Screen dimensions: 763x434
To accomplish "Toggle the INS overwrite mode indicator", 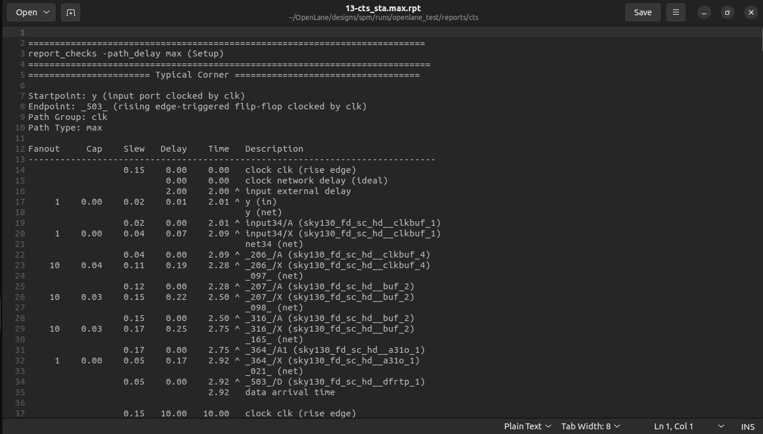I will click(748, 426).
